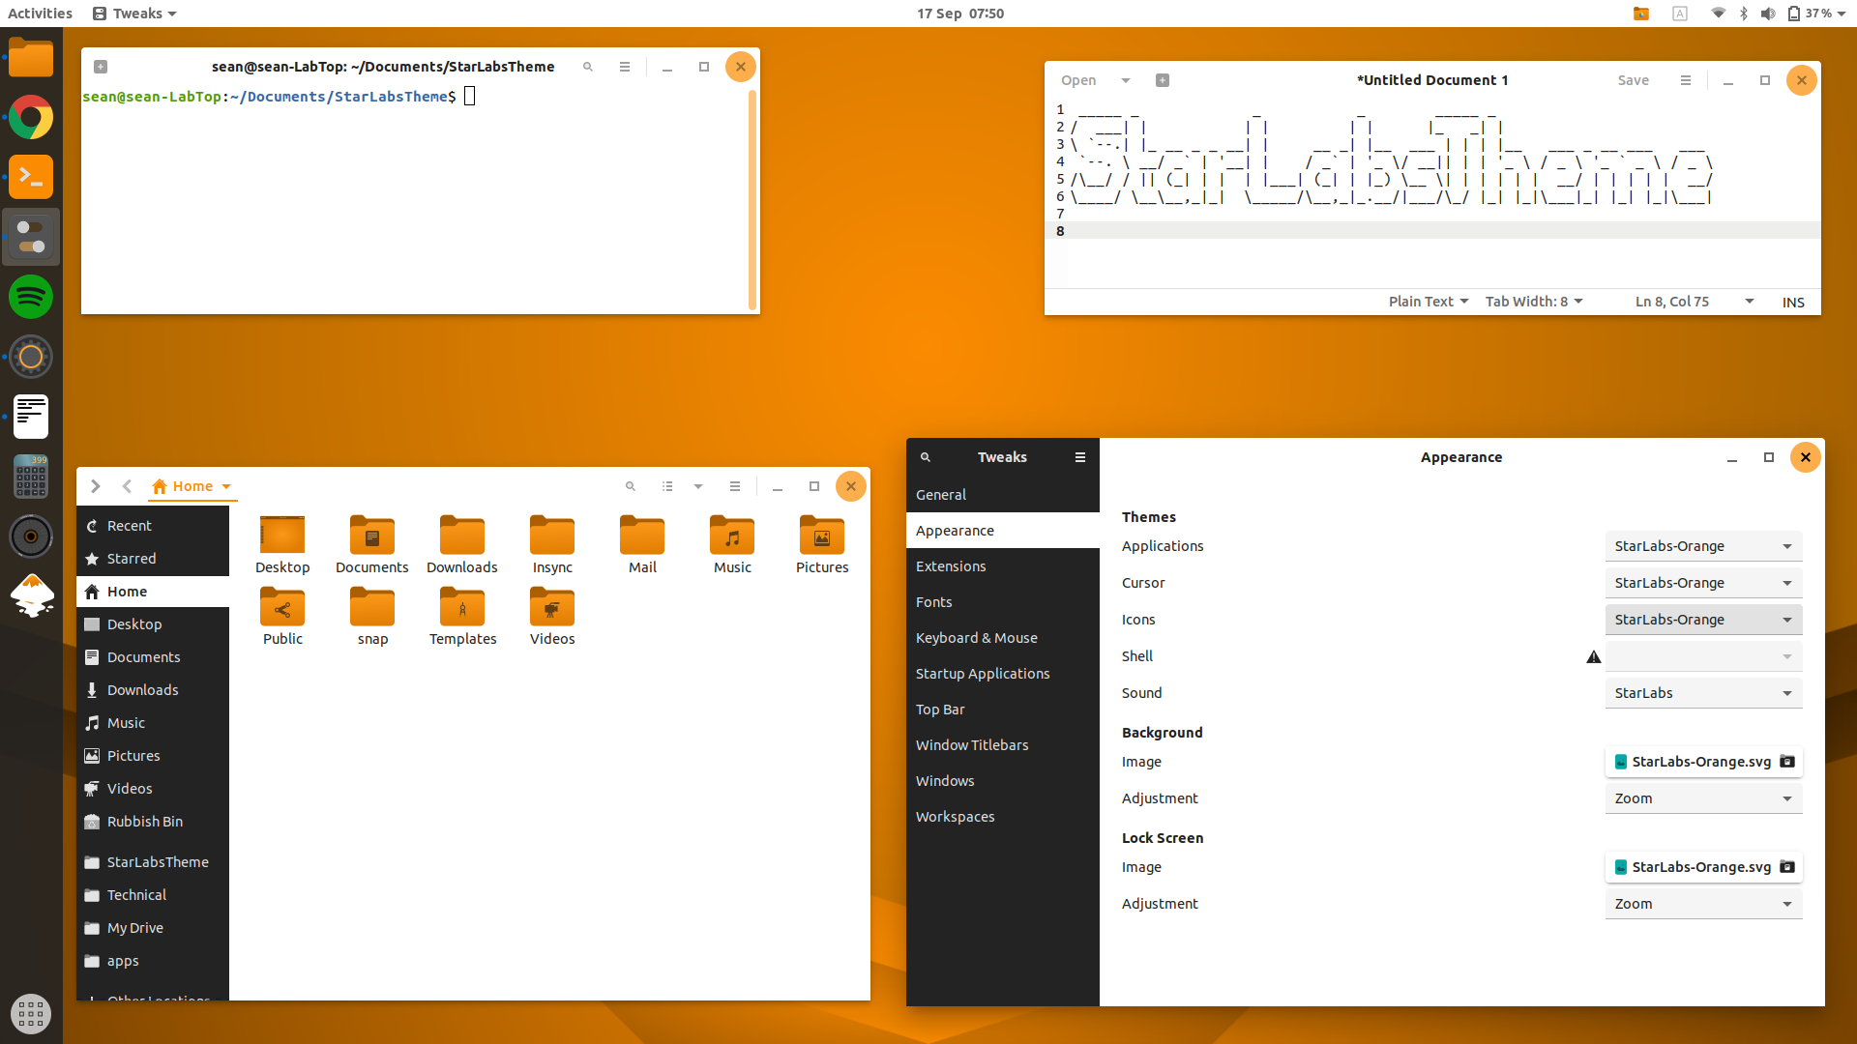This screenshot has height=1044, width=1857.
Task: Expand the Icons theme dropdown
Action: point(1702,620)
